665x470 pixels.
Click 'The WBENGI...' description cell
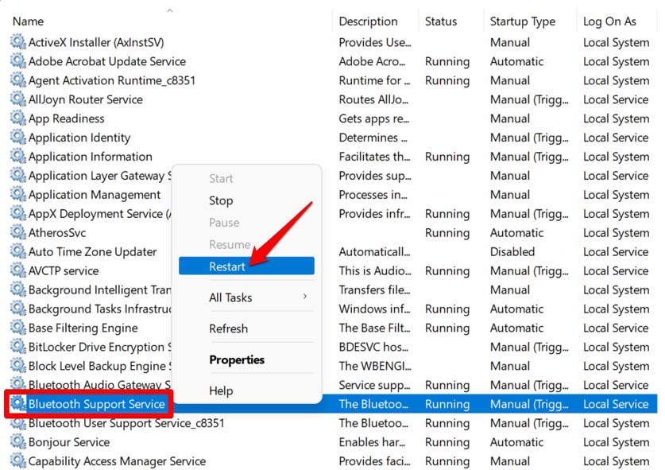click(x=375, y=366)
